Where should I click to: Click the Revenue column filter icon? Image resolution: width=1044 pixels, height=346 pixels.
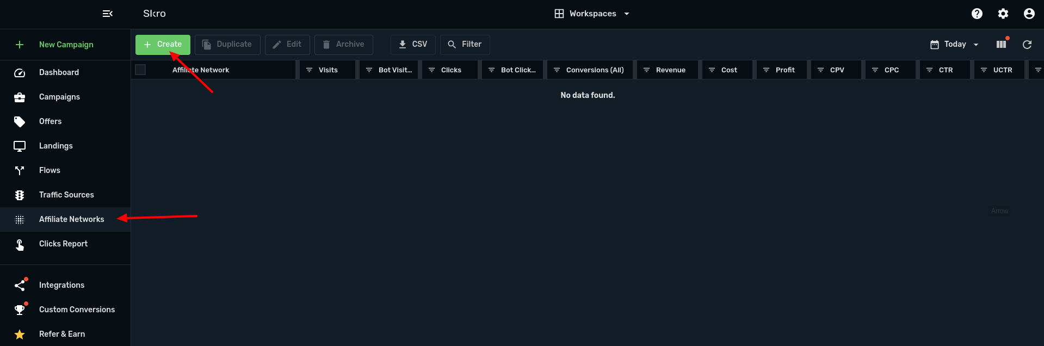(x=646, y=70)
